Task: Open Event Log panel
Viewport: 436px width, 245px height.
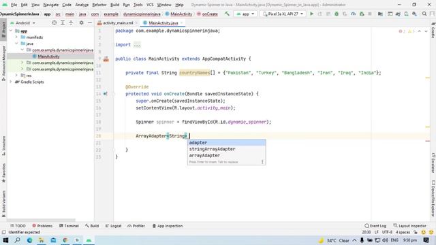Action: [x=375, y=226]
